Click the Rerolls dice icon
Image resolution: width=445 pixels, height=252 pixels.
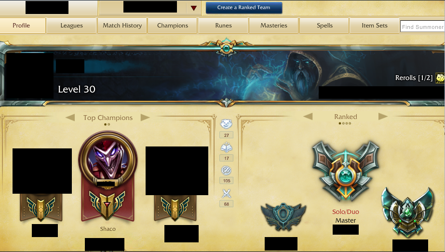point(440,78)
